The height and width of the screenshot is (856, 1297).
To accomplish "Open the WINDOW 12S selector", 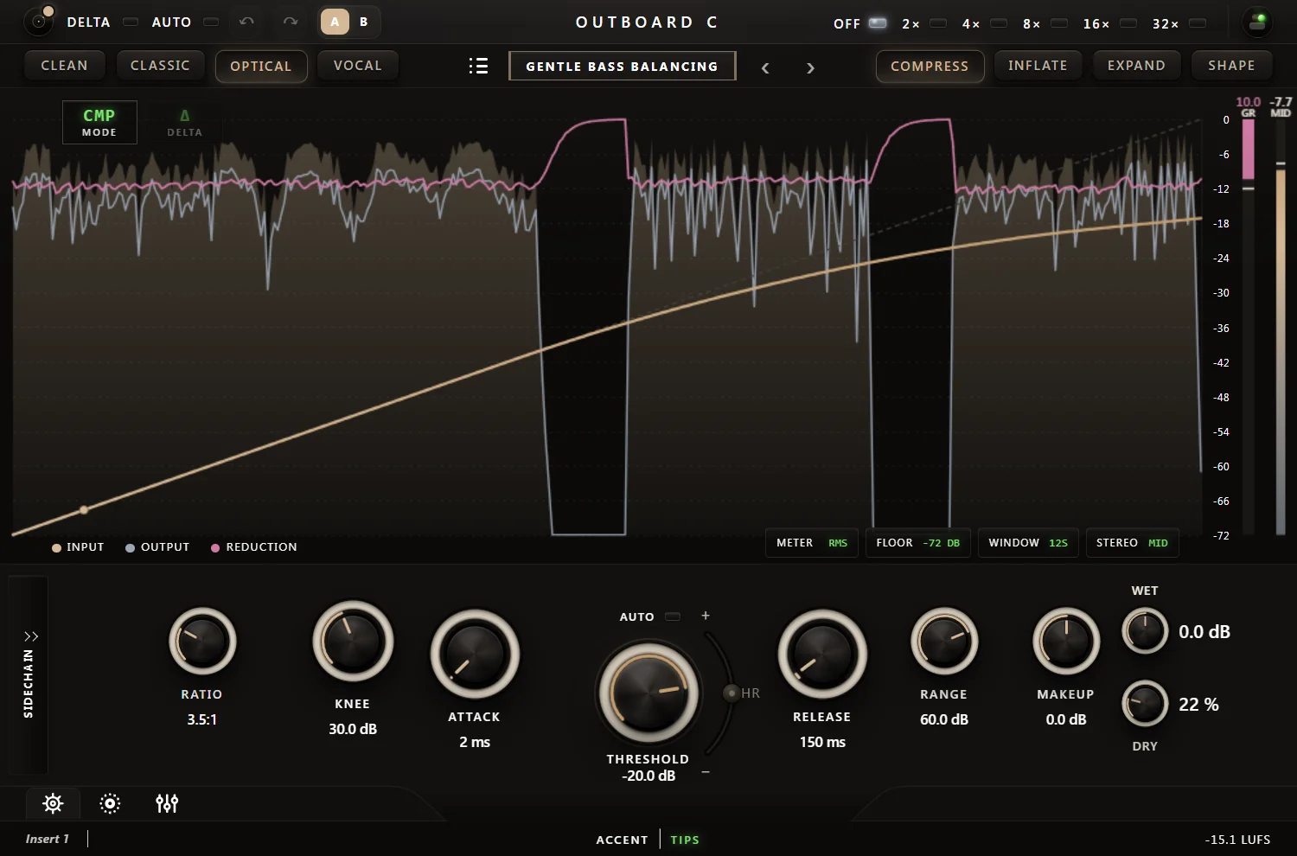I will pyautogui.click(x=1028, y=543).
